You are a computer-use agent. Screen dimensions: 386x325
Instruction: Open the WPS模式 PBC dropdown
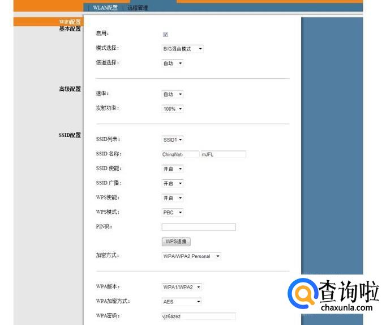click(x=173, y=213)
